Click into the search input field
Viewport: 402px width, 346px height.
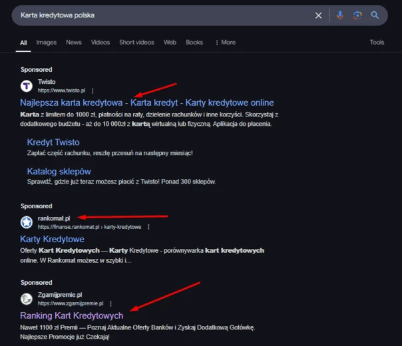click(x=160, y=15)
